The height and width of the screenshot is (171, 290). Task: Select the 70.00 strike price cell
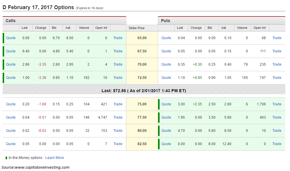point(142,64)
